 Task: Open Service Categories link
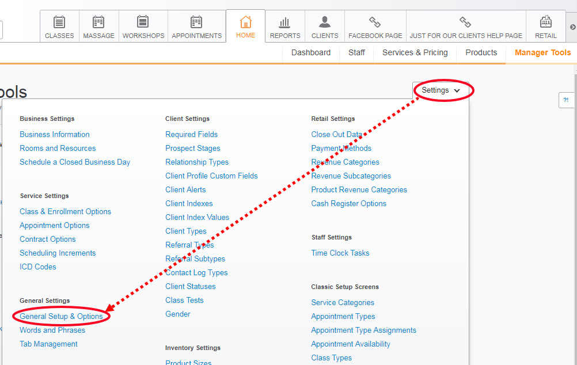(343, 302)
